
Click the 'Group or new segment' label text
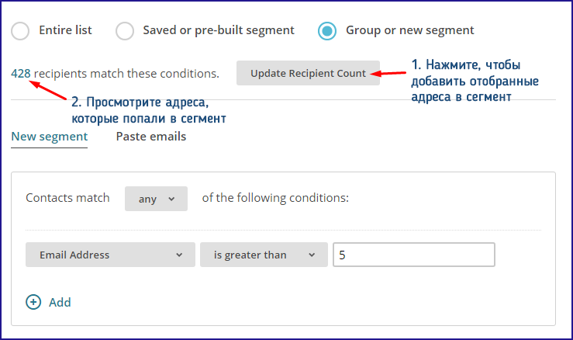click(410, 30)
